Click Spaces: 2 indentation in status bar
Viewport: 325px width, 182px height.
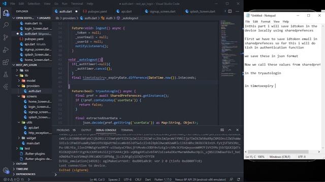coord(114,179)
